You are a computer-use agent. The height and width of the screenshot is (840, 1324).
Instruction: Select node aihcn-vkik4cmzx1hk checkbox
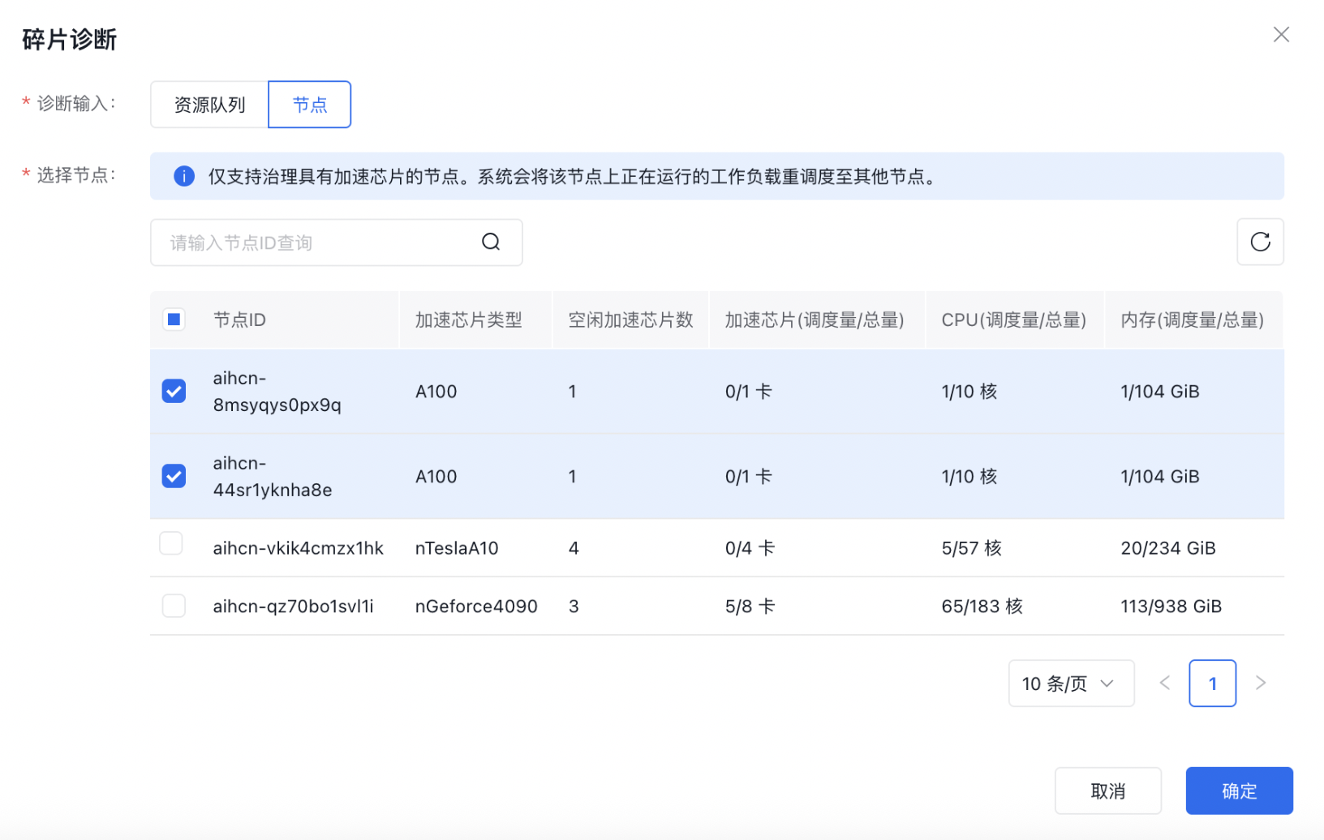coord(171,543)
